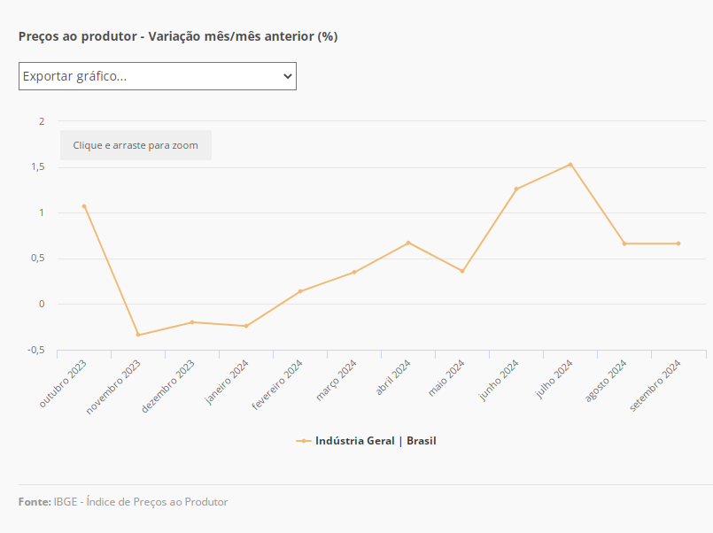Click the "outubro 2023" x-axis label
The height and width of the screenshot is (533, 713).
coord(64,382)
